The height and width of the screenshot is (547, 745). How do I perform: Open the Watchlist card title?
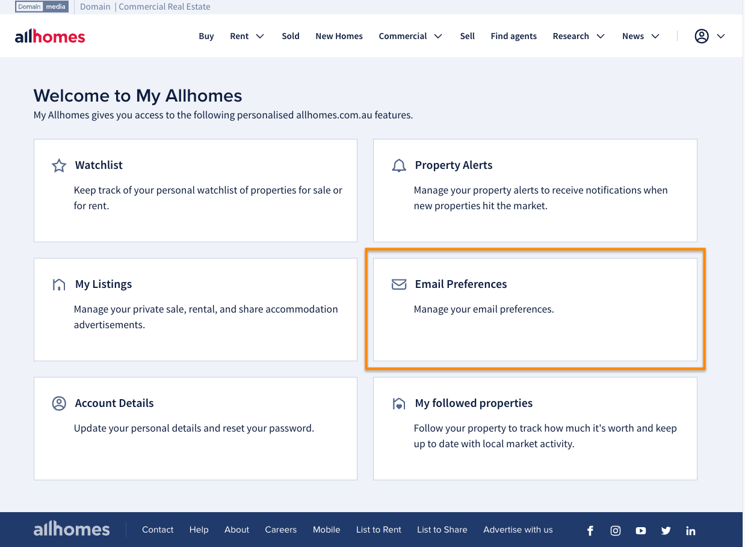[99, 165]
